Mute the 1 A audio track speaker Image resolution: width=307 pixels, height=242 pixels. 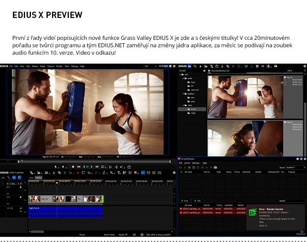(x=21, y=208)
